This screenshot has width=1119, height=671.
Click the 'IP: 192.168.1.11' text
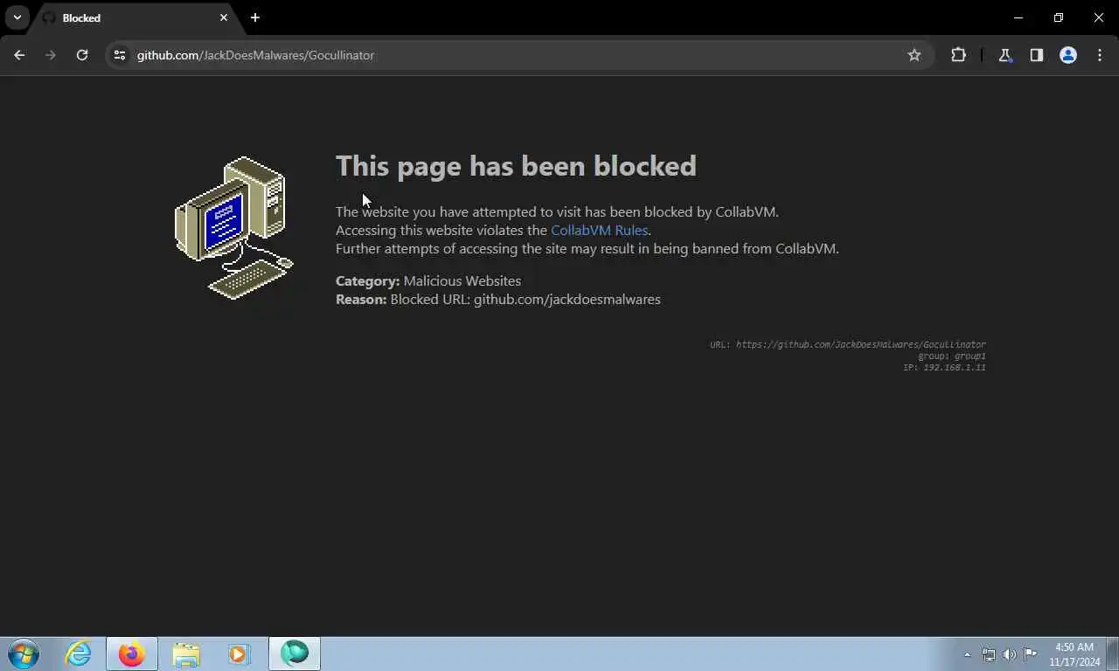tap(944, 367)
